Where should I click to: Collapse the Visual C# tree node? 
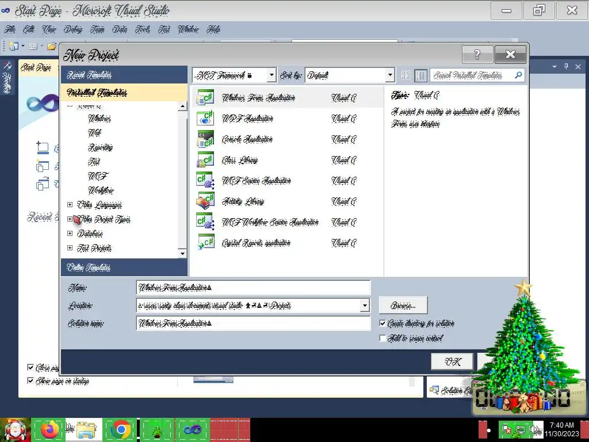(x=70, y=106)
